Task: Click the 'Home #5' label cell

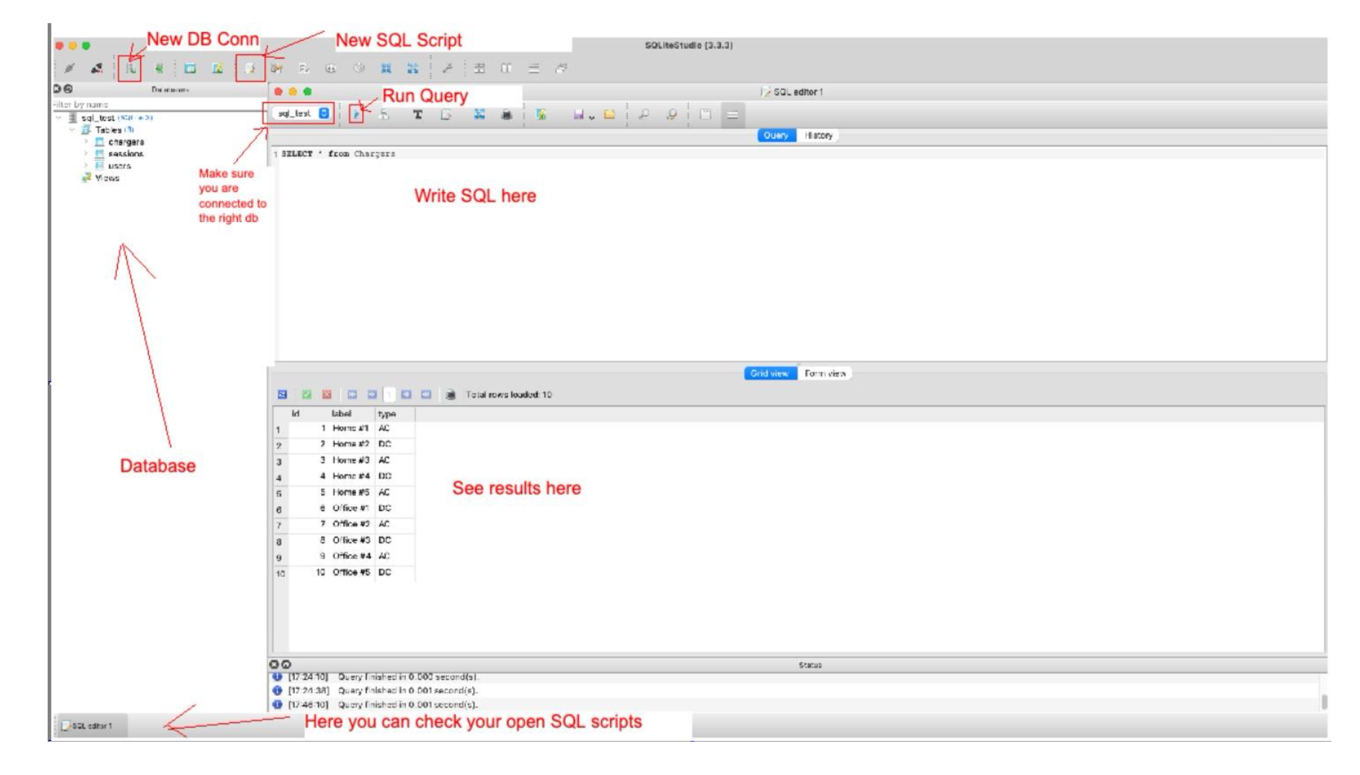Action: [x=351, y=492]
